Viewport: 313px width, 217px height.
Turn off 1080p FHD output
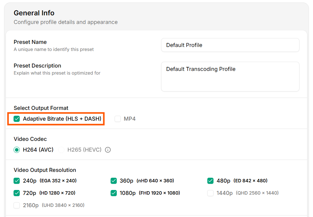point(114,193)
